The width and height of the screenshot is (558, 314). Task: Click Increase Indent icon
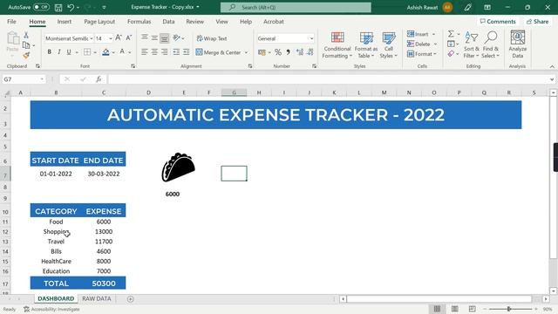(186, 52)
